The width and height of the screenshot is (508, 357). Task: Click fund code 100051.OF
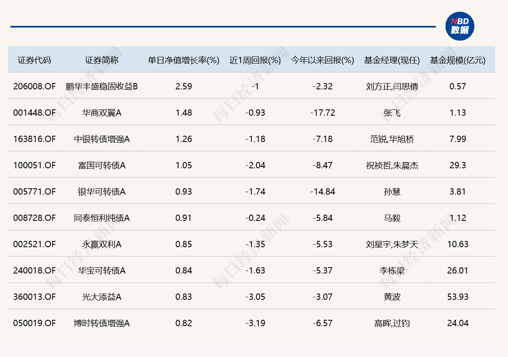[34, 165]
